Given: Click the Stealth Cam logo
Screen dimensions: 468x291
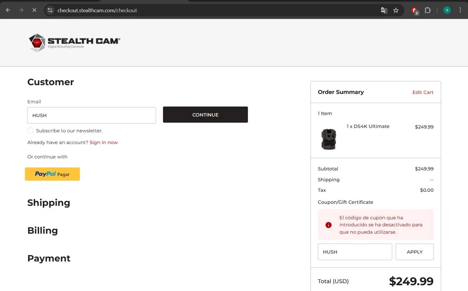Looking at the screenshot, I should tap(74, 43).
